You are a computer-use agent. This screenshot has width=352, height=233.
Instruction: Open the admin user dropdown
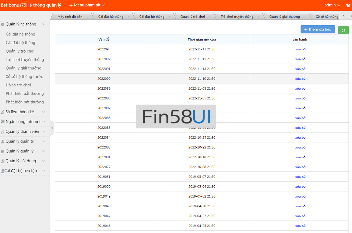pyautogui.click(x=332, y=5)
